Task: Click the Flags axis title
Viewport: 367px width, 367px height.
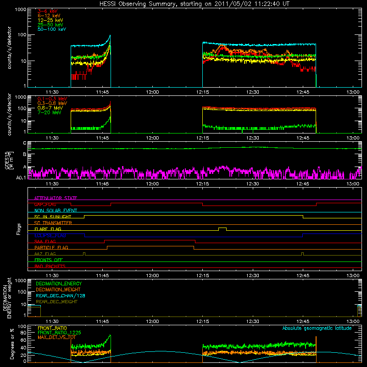Action: (x=19, y=229)
